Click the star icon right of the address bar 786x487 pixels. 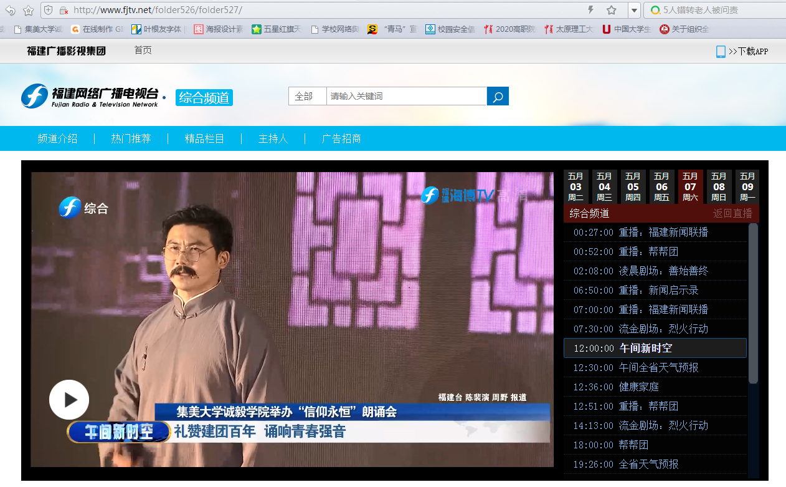[612, 10]
